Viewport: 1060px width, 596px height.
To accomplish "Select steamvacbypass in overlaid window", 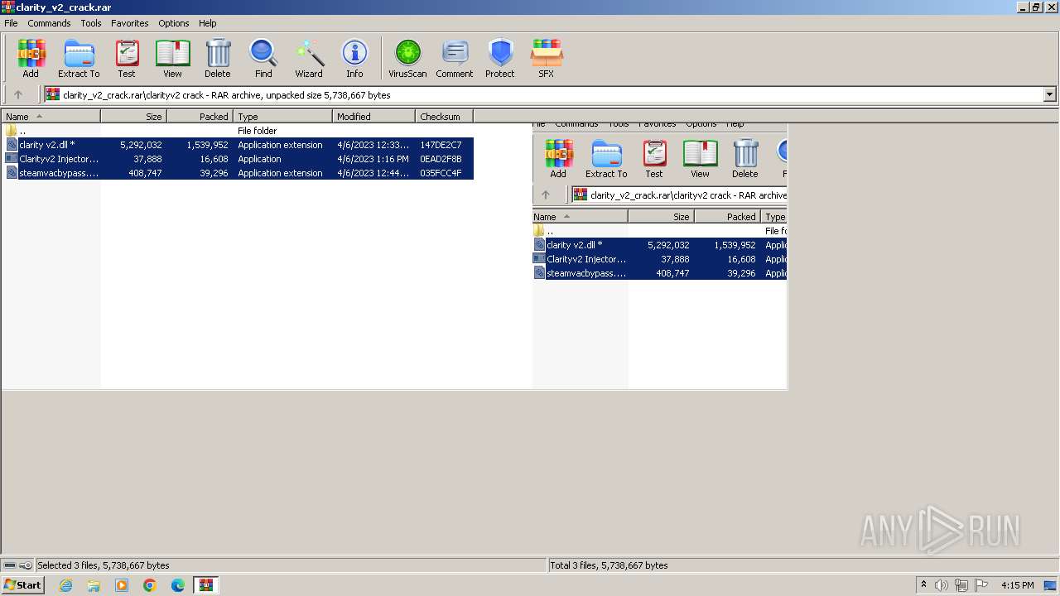I will point(660,273).
